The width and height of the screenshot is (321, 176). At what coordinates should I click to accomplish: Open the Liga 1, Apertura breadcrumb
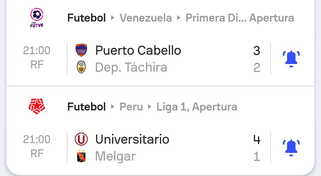point(197,107)
